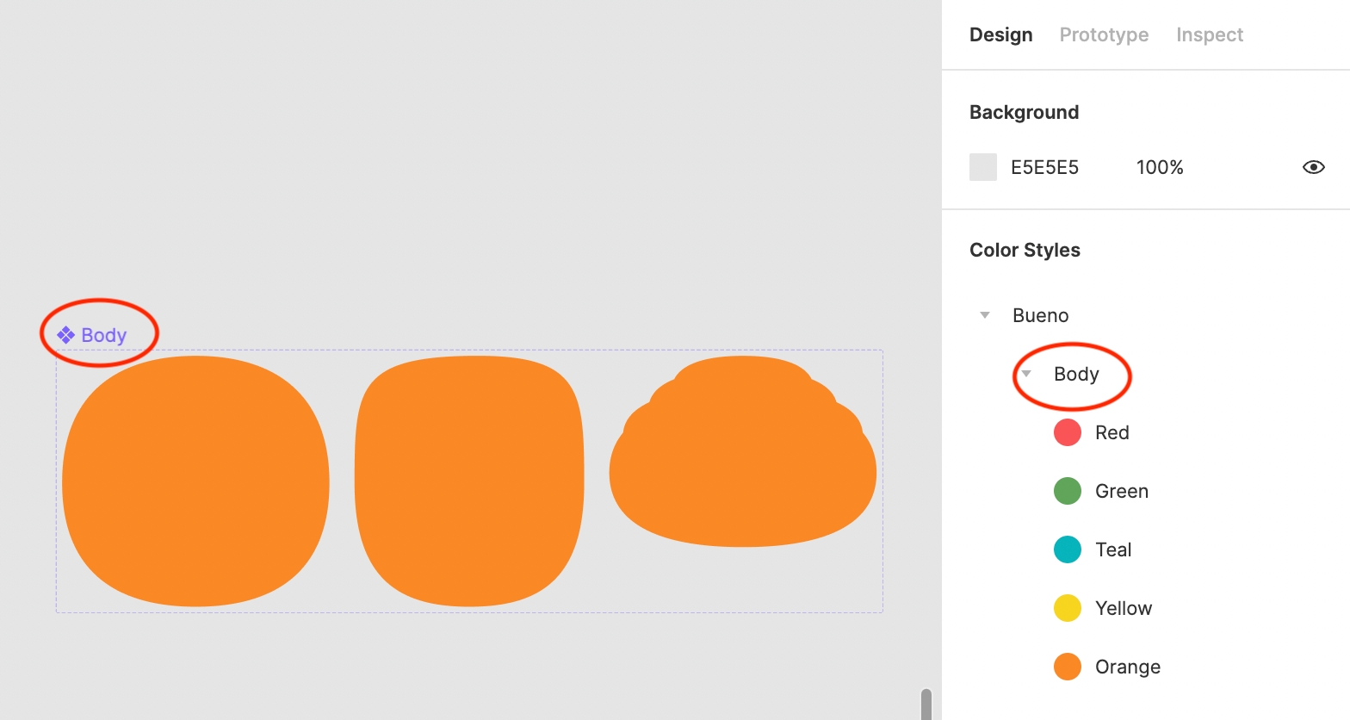Click the background color swatch E5E5E5

tap(983, 167)
